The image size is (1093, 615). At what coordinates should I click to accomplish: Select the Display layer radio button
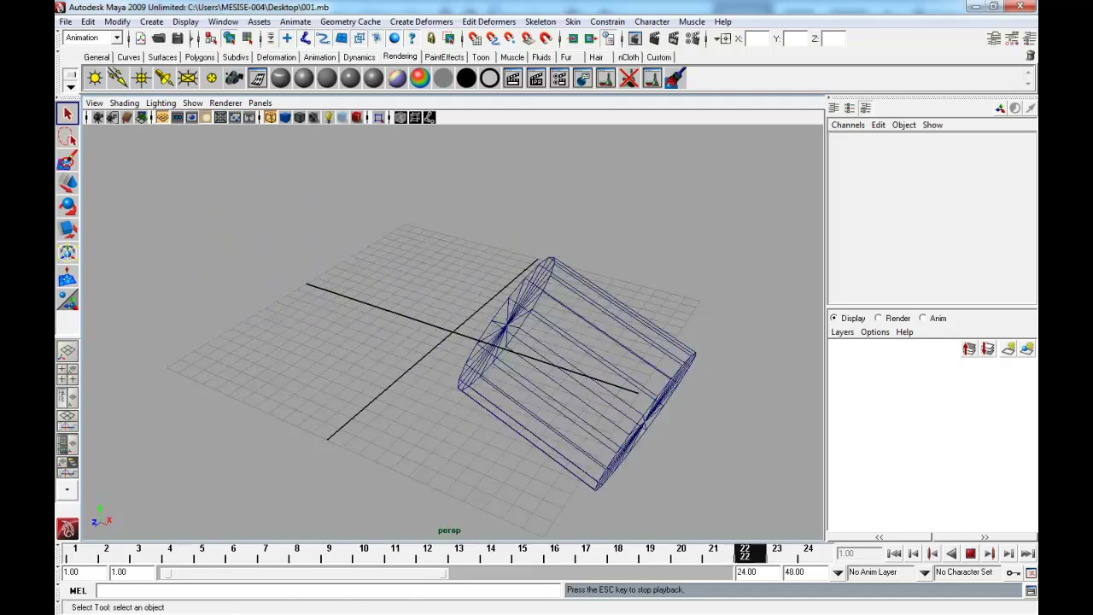[x=834, y=318]
